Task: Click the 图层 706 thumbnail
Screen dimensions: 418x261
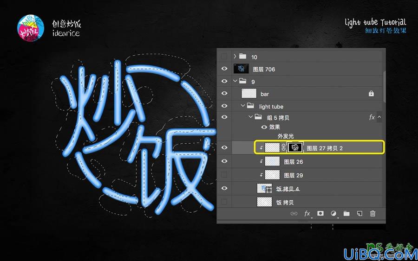Action: (x=241, y=69)
